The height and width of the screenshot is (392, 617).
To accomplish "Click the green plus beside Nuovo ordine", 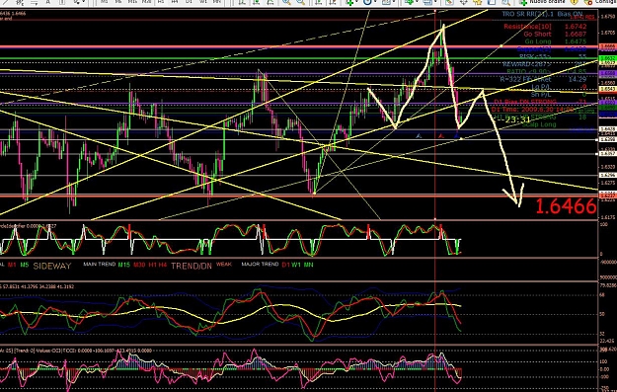I will coord(523,2).
